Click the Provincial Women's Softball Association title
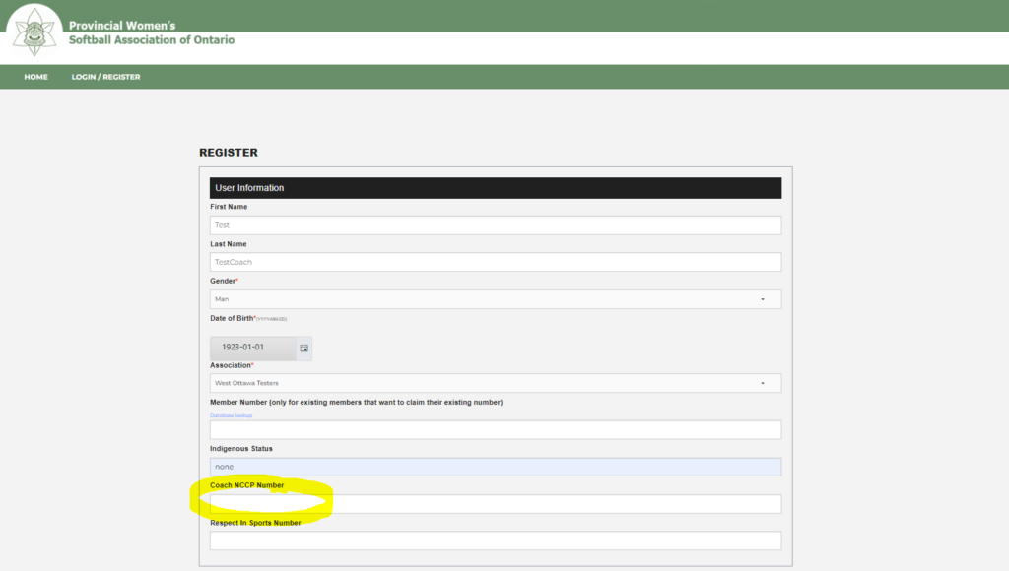 (152, 32)
